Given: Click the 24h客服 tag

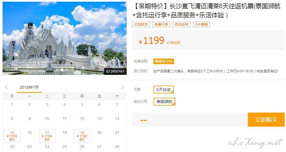Looking at the screenshot, I should pos(201,24).
